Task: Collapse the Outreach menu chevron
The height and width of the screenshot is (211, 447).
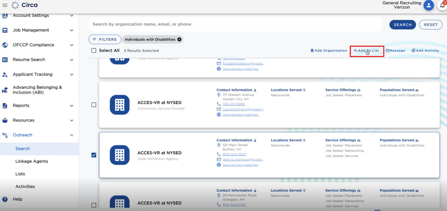Action: click(x=72, y=135)
